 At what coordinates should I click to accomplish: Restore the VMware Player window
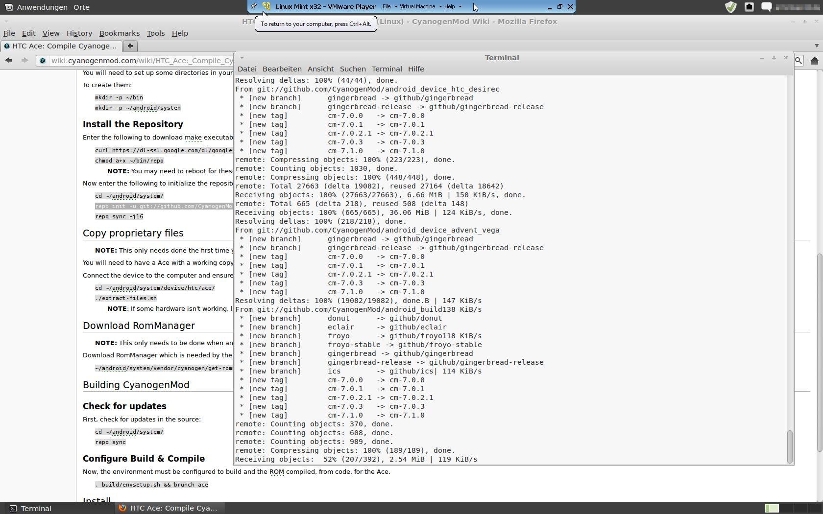tap(560, 7)
